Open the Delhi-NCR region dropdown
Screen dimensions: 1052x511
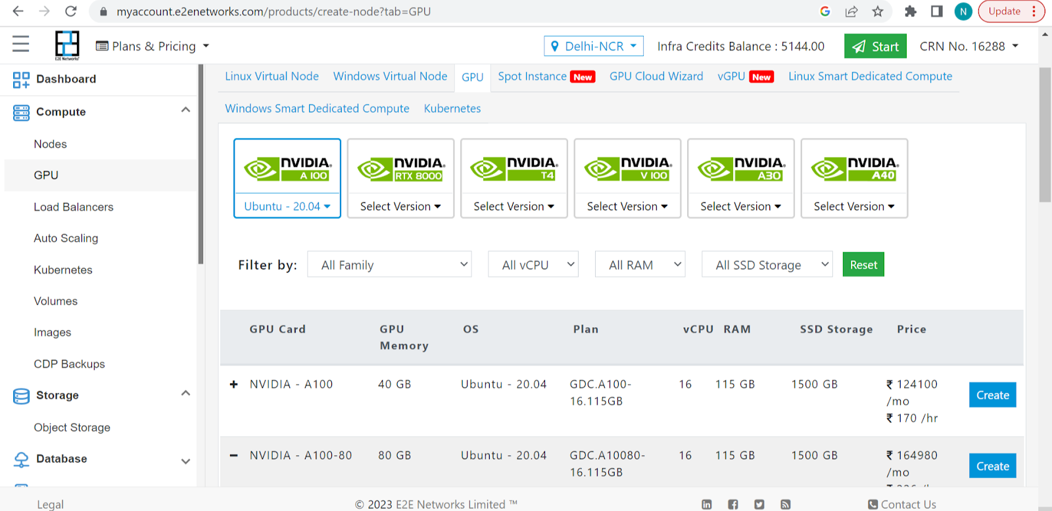pos(593,46)
